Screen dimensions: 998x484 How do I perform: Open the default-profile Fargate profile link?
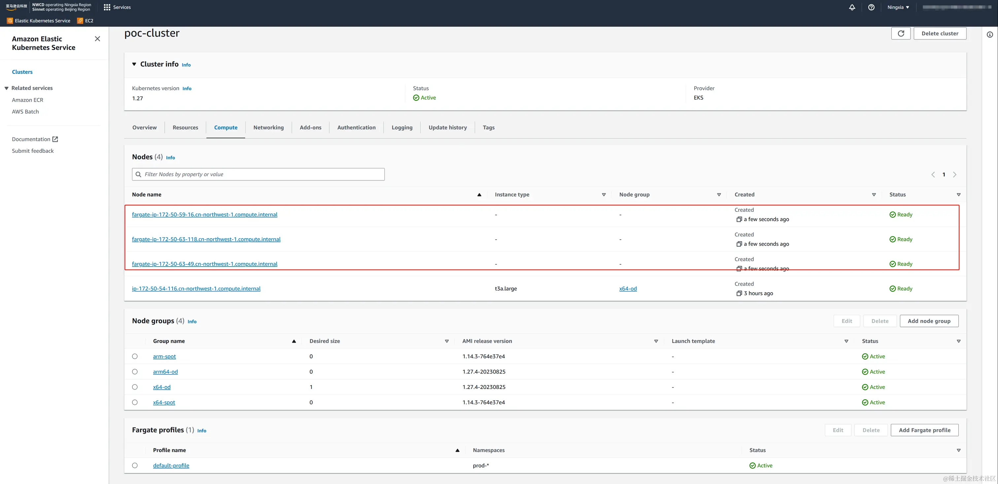coord(171,466)
